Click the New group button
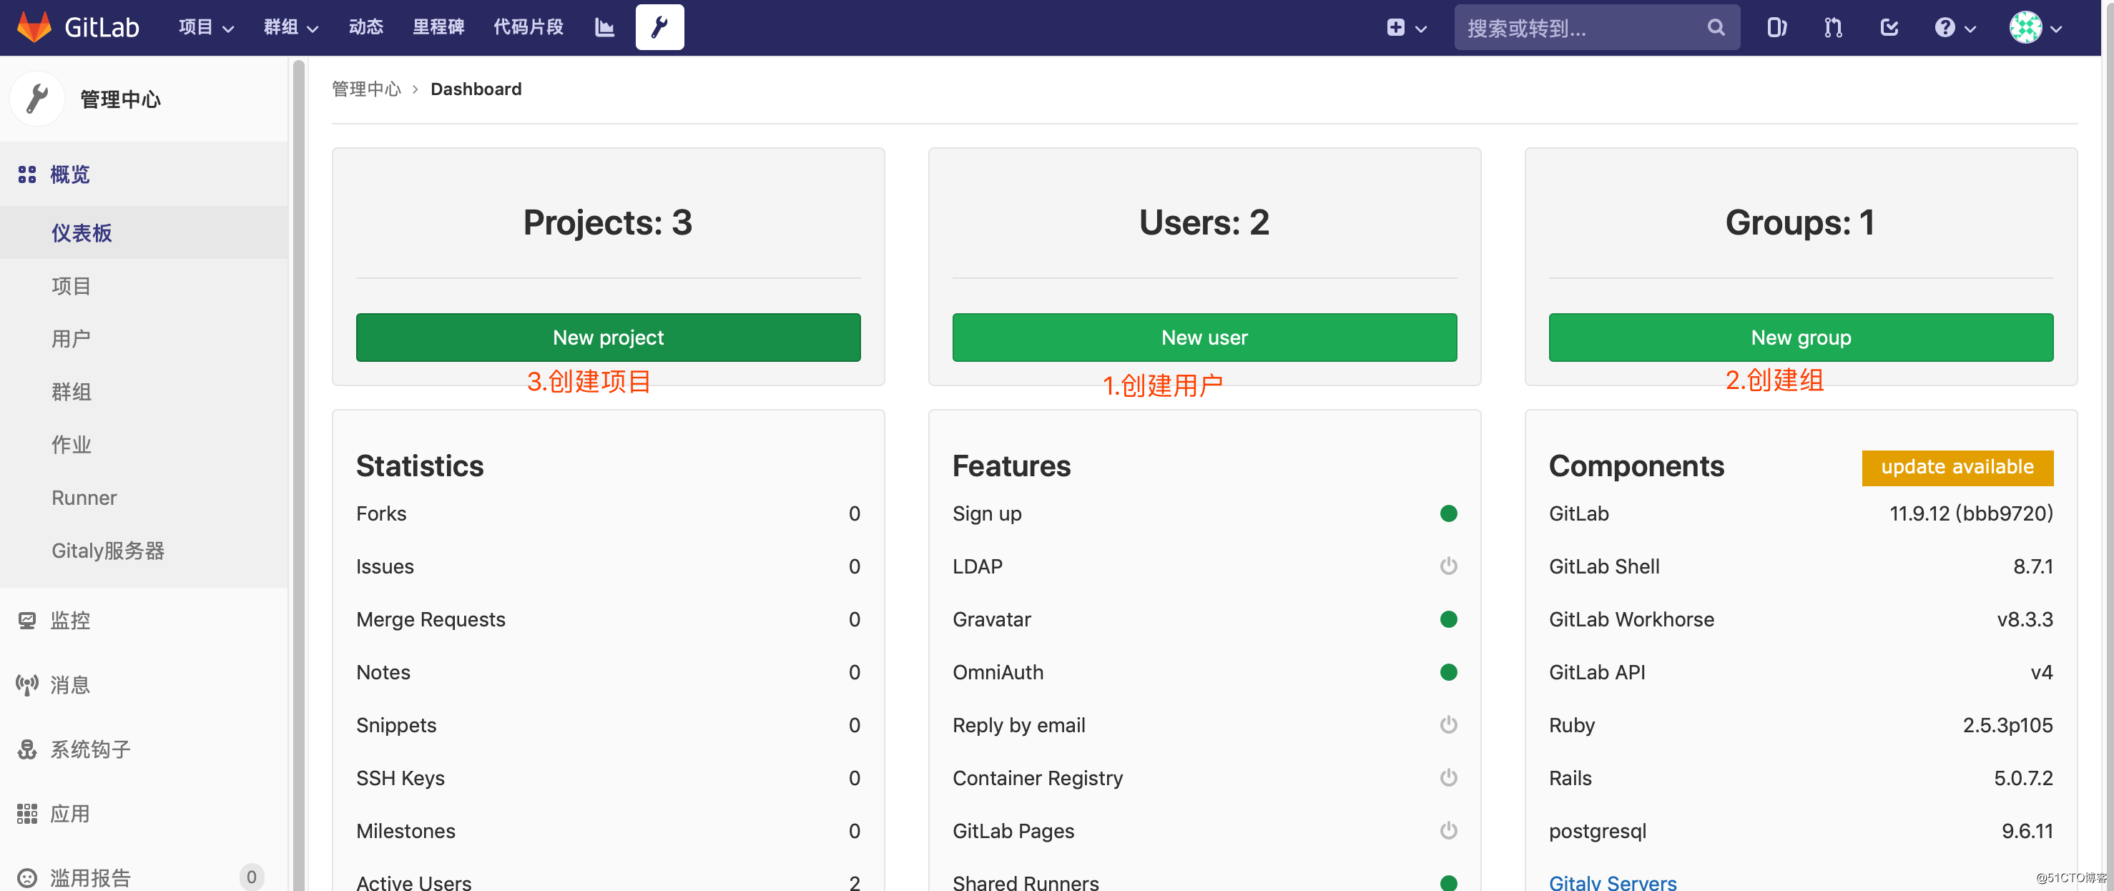This screenshot has width=2114, height=891. click(1801, 338)
